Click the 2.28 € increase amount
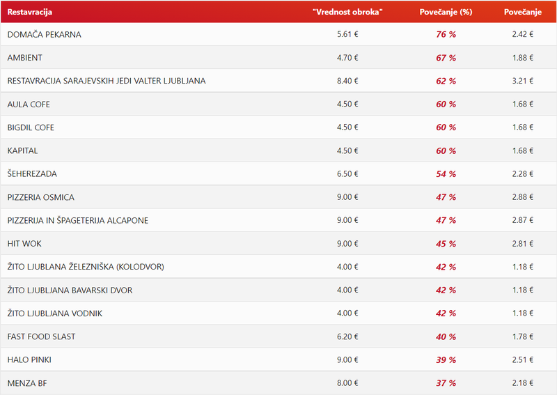 [523, 174]
